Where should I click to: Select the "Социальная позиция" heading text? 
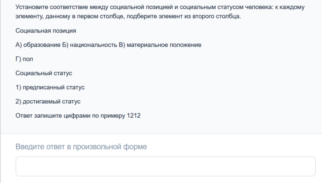(x=46, y=31)
